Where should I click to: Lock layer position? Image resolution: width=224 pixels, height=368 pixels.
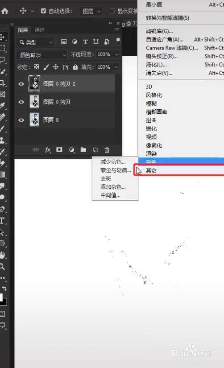click(x=56, y=67)
